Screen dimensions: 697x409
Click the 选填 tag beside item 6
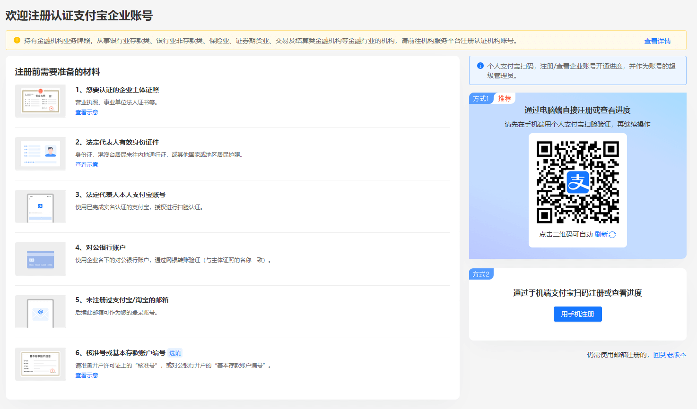tap(175, 353)
